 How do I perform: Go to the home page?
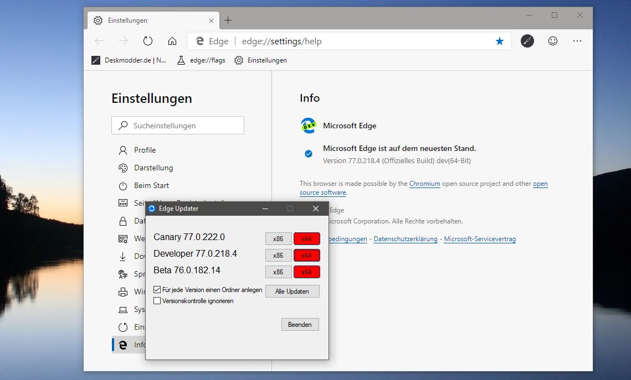click(x=172, y=41)
